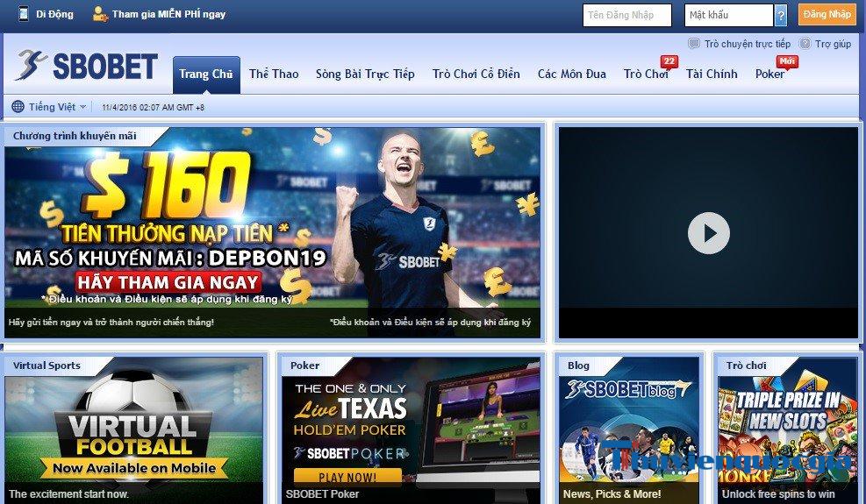Image resolution: width=866 pixels, height=504 pixels.
Task: Click the SBOBET logo
Action: tap(86, 65)
